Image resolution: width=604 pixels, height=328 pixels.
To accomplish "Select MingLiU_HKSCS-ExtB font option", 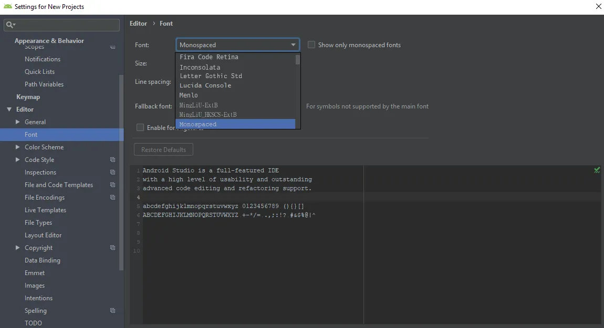I will [x=235, y=114].
